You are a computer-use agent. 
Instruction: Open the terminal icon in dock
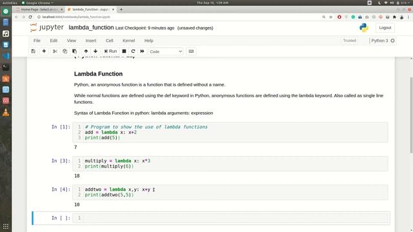point(6,67)
